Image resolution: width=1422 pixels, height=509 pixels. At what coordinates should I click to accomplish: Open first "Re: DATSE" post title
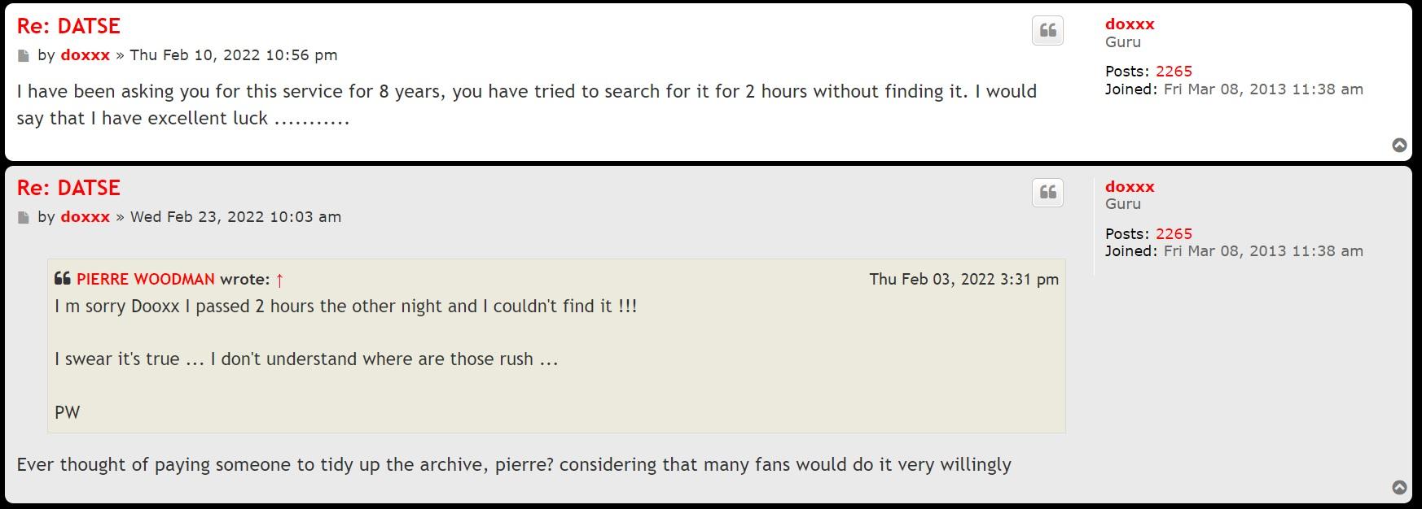68,26
